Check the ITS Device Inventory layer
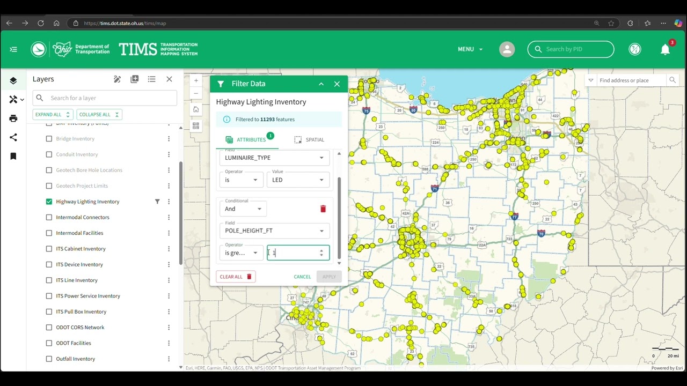The height and width of the screenshot is (386, 687). click(49, 264)
